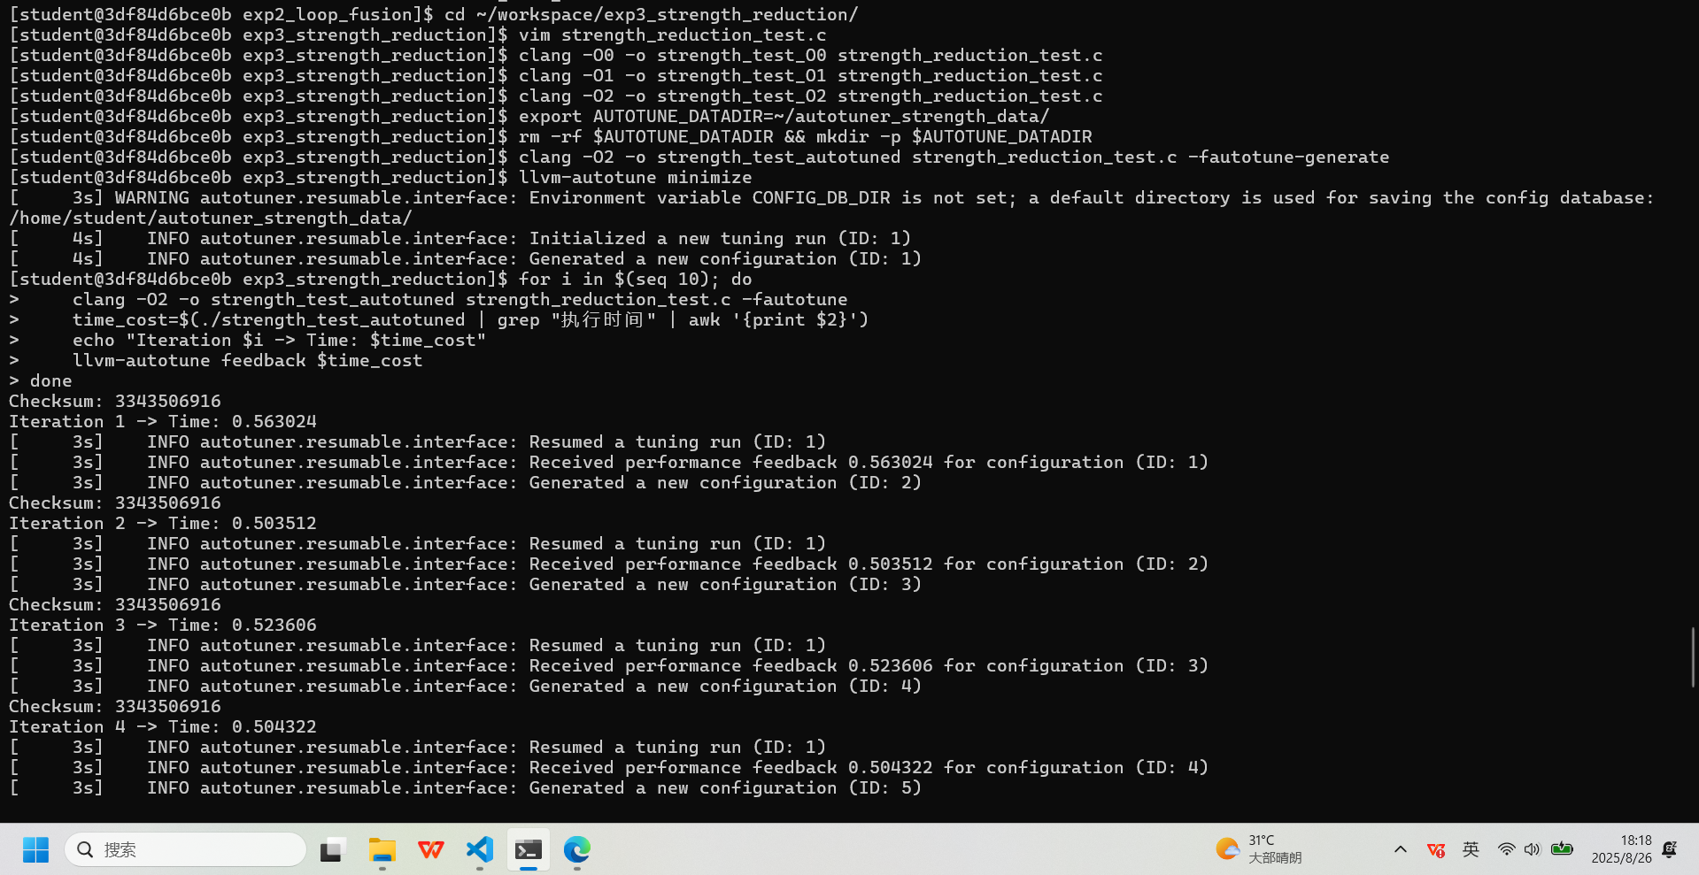Launch WPS Office from the taskbar
This screenshot has width=1699, height=875.
pos(431,850)
